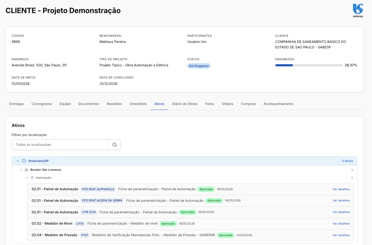Go to the Compras tab

[x=248, y=104]
